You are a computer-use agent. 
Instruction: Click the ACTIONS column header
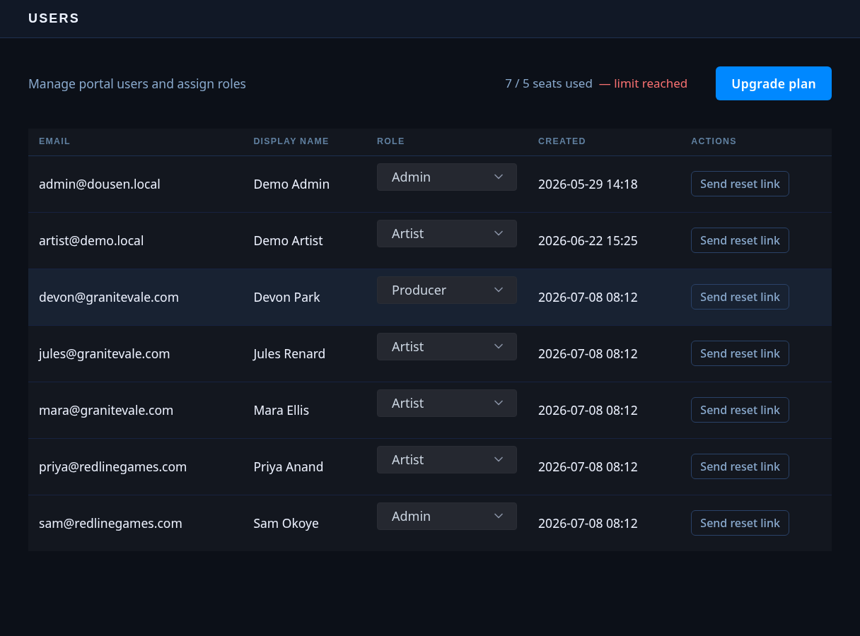tap(714, 141)
